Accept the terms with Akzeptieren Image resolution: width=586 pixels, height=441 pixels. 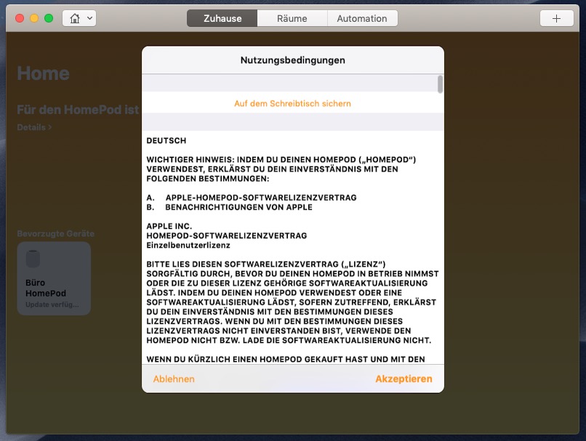click(404, 379)
